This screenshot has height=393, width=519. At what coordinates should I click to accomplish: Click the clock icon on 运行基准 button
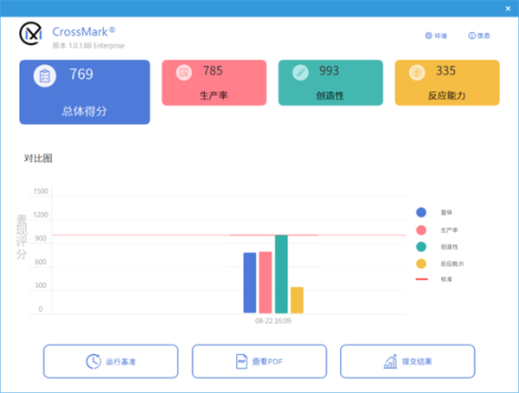[93, 361]
